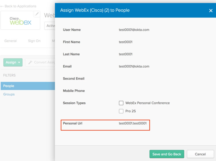
Task: Close the Assign WebEx dialog with X
Action: coord(211,10)
